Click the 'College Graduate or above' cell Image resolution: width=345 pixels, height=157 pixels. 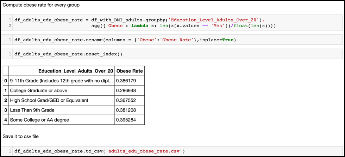[62, 91]
